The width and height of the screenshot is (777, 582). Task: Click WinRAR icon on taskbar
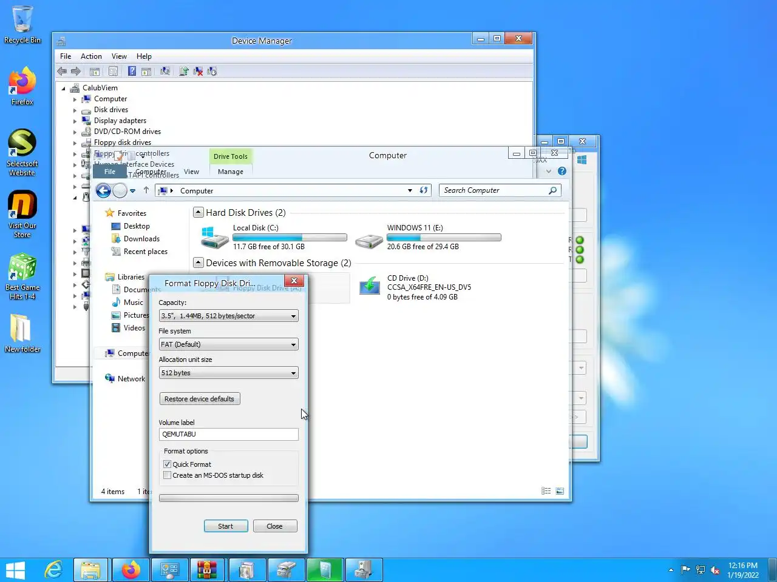point(207,570)
